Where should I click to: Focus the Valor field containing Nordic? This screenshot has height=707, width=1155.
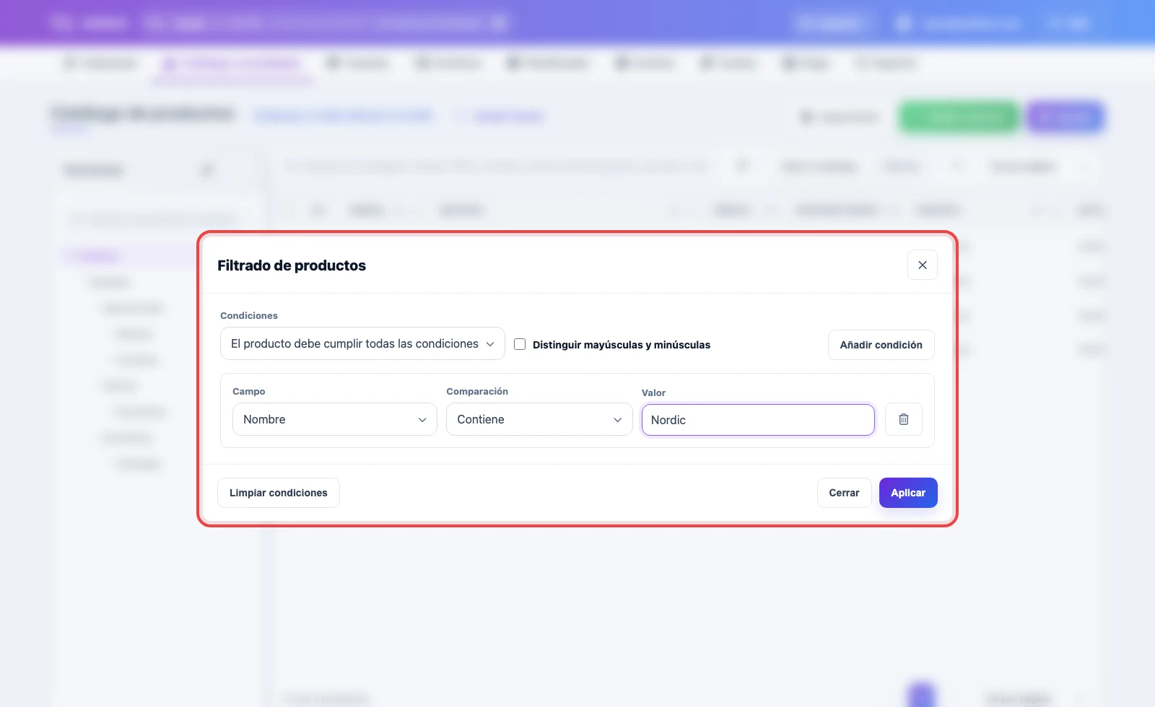(x=758, y=420)
